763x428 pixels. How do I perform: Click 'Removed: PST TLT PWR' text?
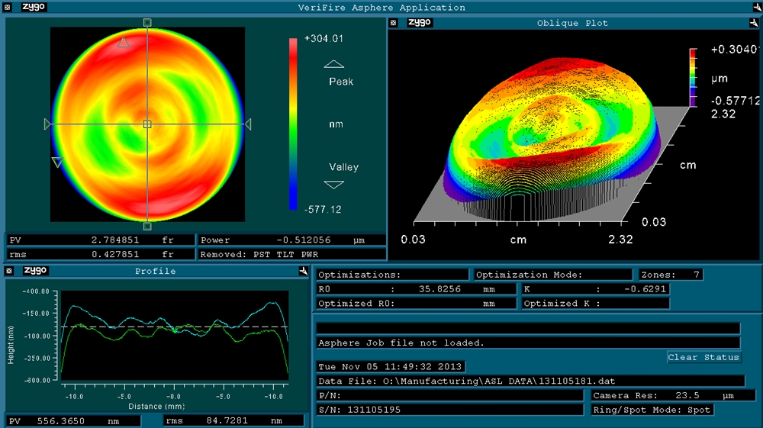click(259, 254)
